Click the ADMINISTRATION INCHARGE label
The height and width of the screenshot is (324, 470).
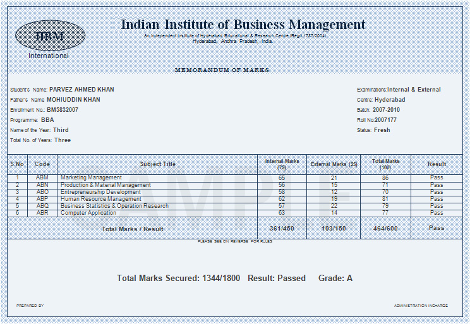point(421,306)
